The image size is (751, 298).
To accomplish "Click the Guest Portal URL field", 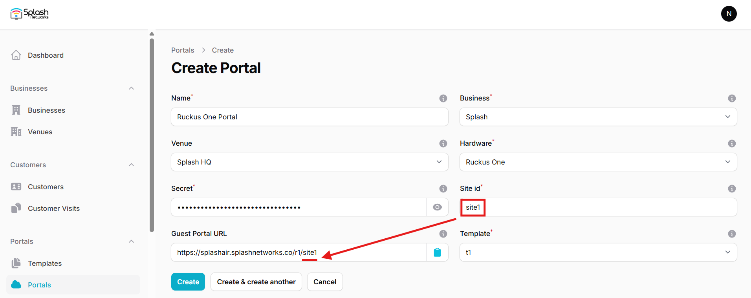I will [x=299, y=252].
